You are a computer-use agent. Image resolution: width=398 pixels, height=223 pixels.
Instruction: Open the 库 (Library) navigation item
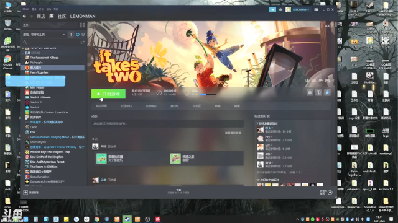[x=51, y=16]
